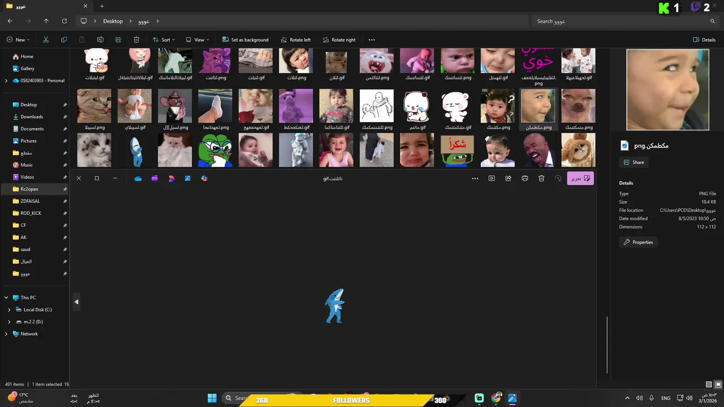Click Desktop in the address breadcrumb
The height and width of the screenshot is (407, 724).
coord(113,21)
